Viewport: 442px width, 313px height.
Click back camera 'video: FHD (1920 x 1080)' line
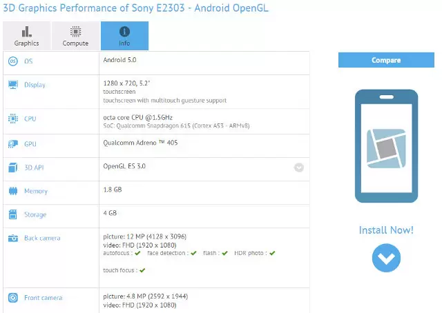[x=140, y=245]
